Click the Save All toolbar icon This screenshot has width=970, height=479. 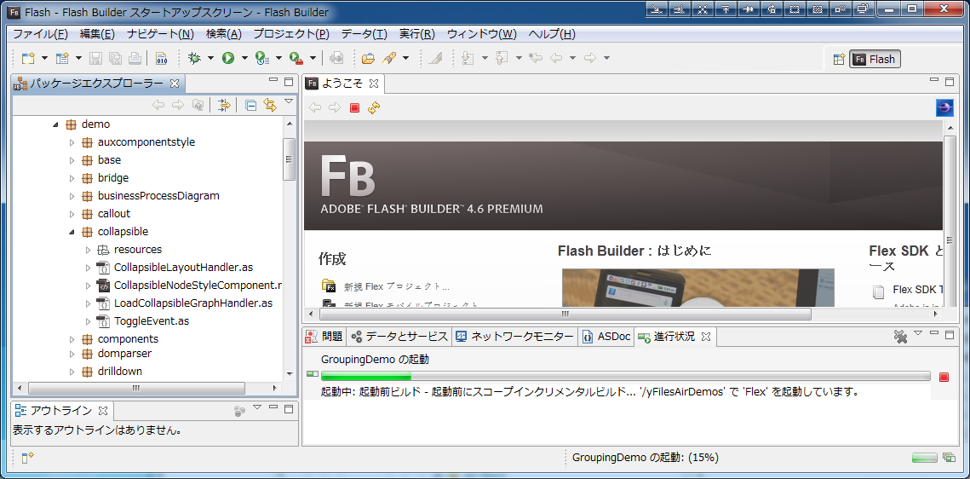pyautogui.click(x=115, y=58)
